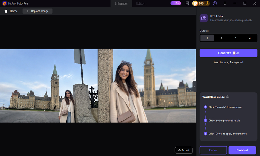Viewport: 260px width, 156px height.
Task: Click the Export button
Action: click(184, 150)
